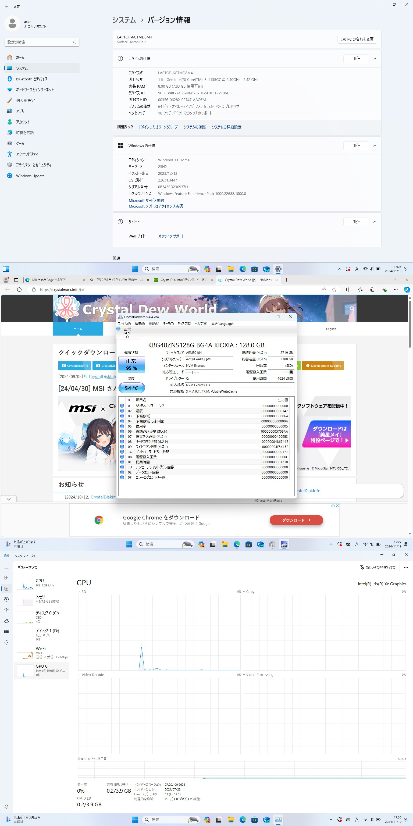The image size is (413, 826).
Task: Click the Edge read aloud icon
Action: (323, 290)
